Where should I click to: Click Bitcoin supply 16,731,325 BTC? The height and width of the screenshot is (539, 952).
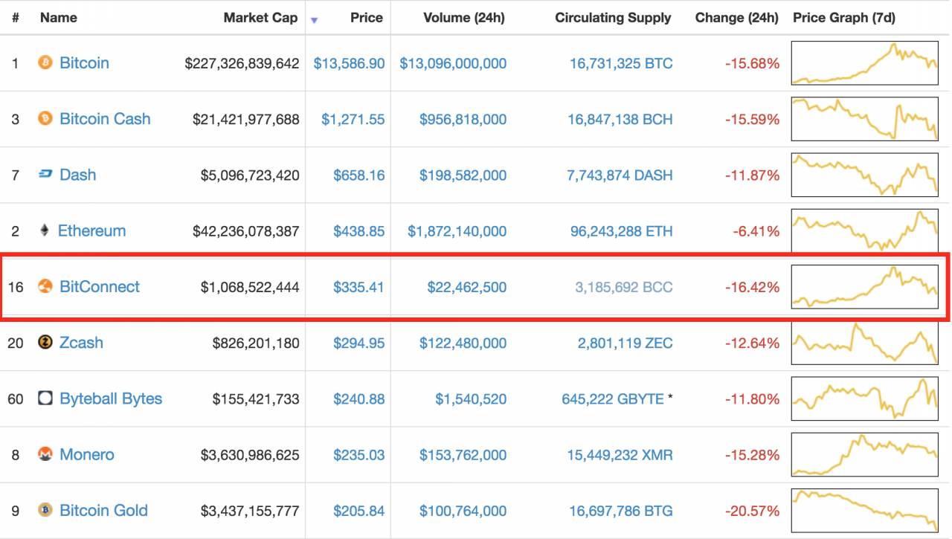pos(621,63)
